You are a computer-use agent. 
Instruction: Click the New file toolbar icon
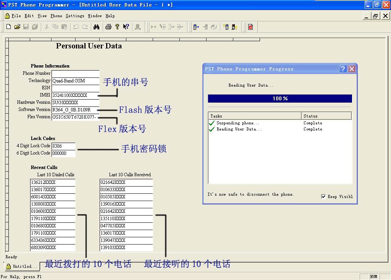[9, 27]
